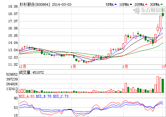Click the 12.03 price axis label
The height and width of the screenshot is (117, 166).
coord(13,57)
